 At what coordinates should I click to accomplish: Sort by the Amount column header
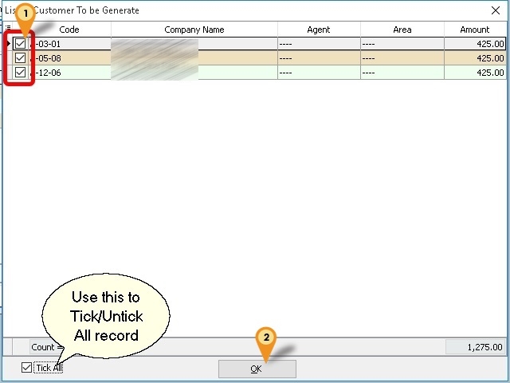point(475,30)
